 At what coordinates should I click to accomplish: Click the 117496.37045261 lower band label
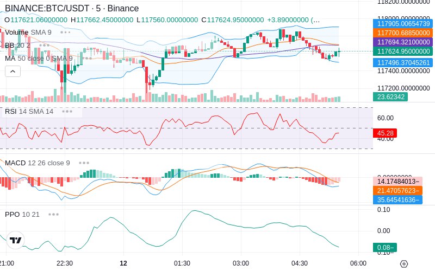pyautogui.click(x=403, y=62)
